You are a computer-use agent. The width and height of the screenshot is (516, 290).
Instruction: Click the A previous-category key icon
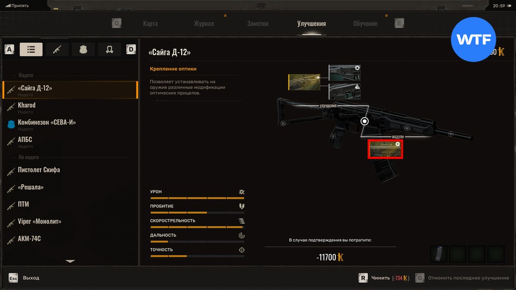[x=9, y=50]
